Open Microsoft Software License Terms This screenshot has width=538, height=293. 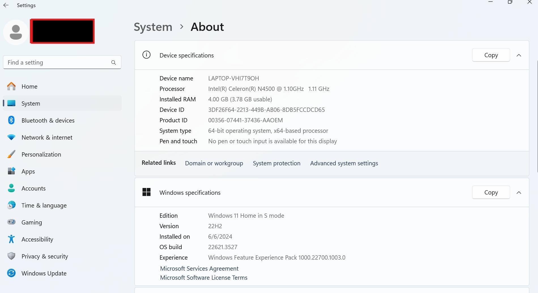tap(203, 278)
